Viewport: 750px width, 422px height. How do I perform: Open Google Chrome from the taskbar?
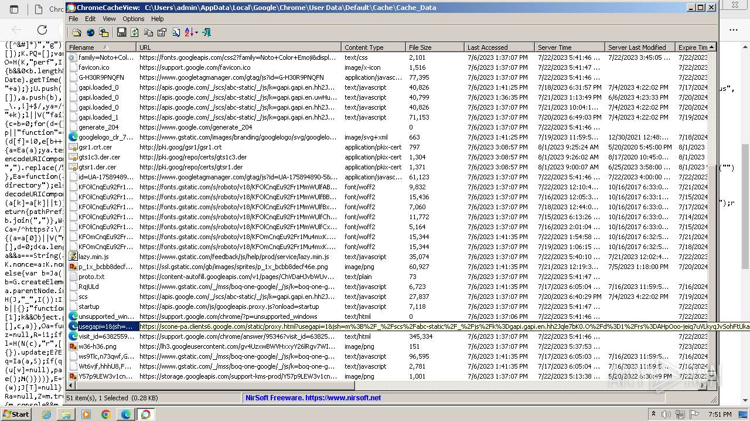click(106, 414)
